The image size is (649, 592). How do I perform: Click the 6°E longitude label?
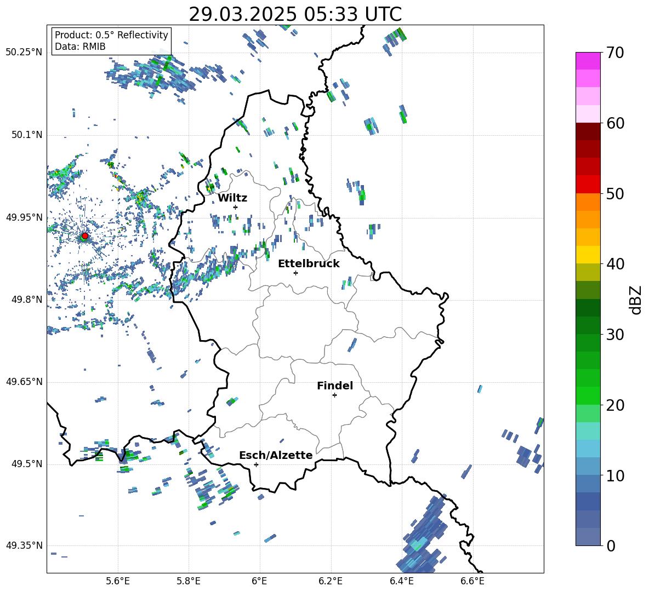[259, 581]
